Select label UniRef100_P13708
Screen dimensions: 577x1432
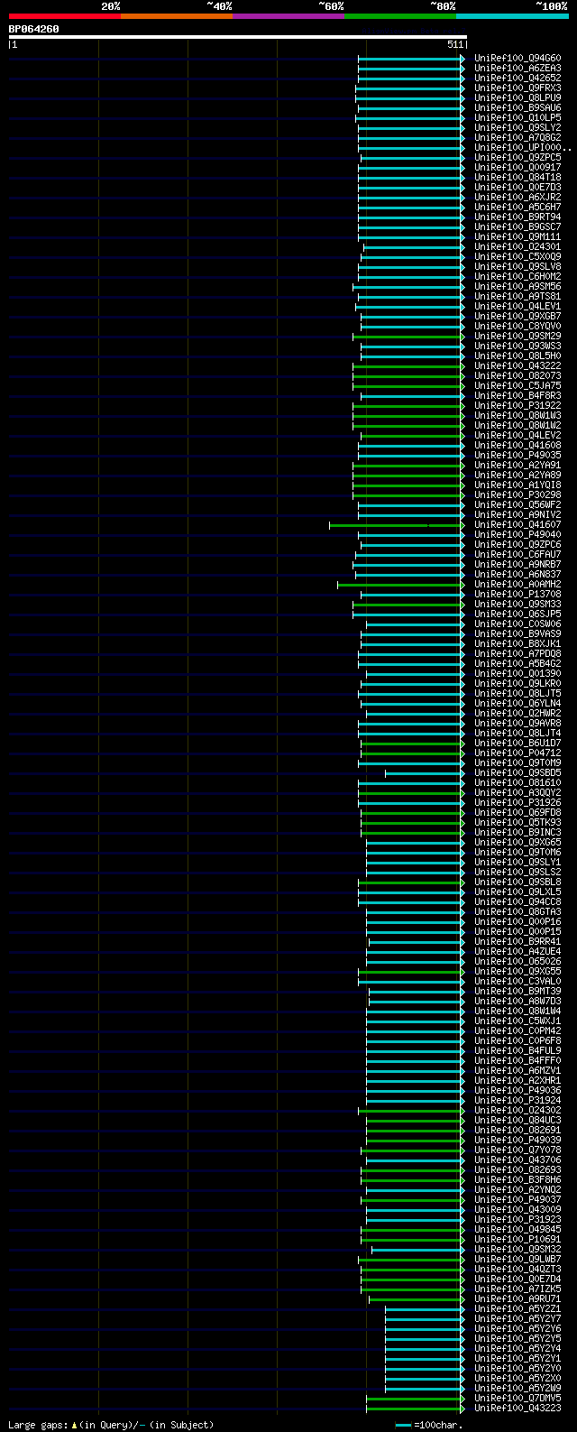pyautogui.click(x=517, y=594)
